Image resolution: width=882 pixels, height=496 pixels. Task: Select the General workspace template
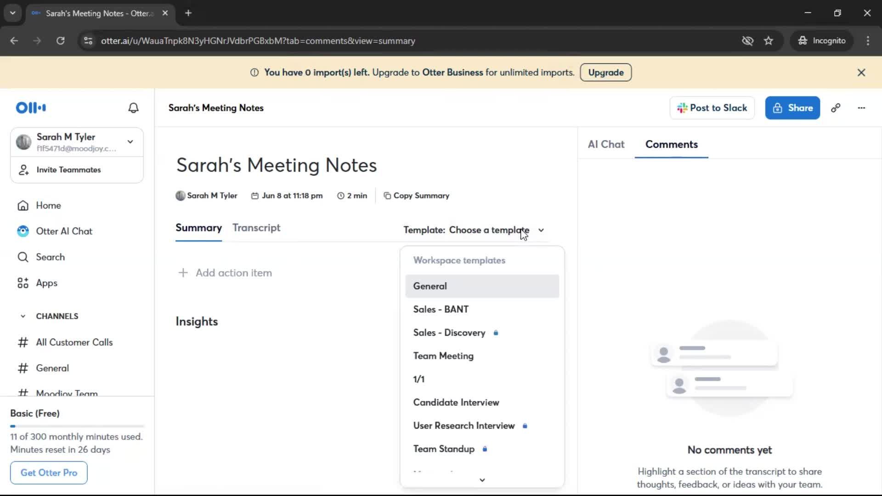[482, 286]
